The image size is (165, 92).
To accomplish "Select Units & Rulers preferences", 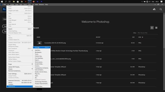I will (x=42, y=70).
